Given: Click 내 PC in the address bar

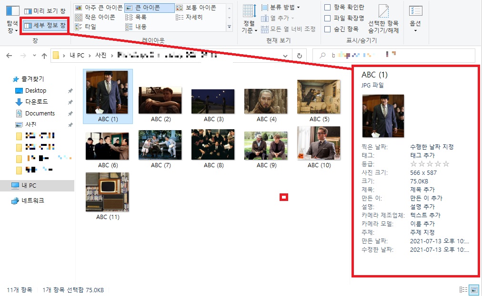Looking at the screenshot, I should click(x=77, y=55).
